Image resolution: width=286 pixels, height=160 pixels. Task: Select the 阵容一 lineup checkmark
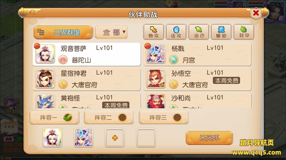pos(68,117)
